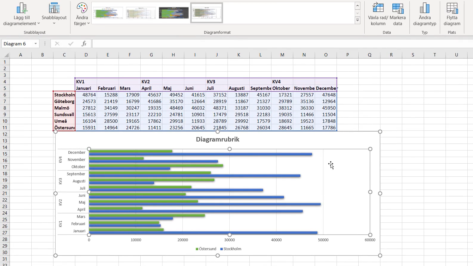Expand the chart styles gallery

[357, 20]
